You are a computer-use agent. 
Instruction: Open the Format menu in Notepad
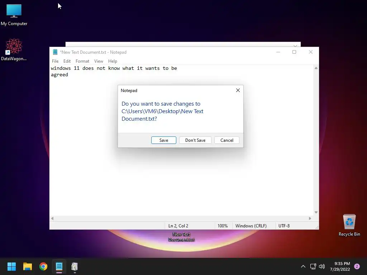point(82,61)
